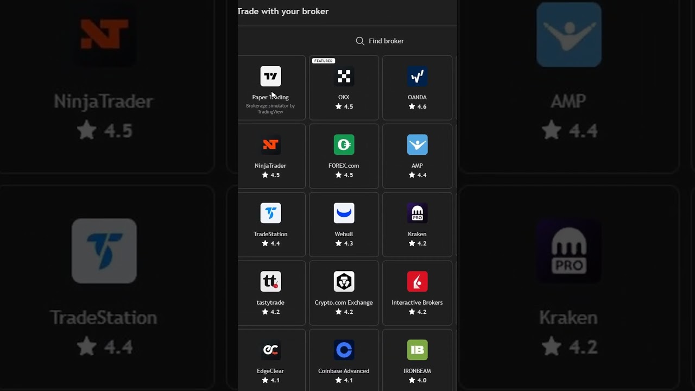Click the 4.1 rating under EdgeClear
The height and width of the screenshot is (391, 695).
coord(270,381)
